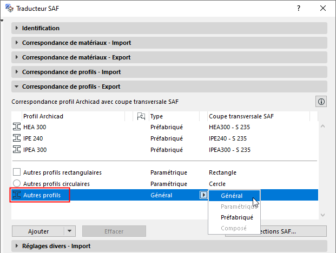Screen dimensions: 336x253
Task: Expand the Identification section
Action: pos(169,28)
